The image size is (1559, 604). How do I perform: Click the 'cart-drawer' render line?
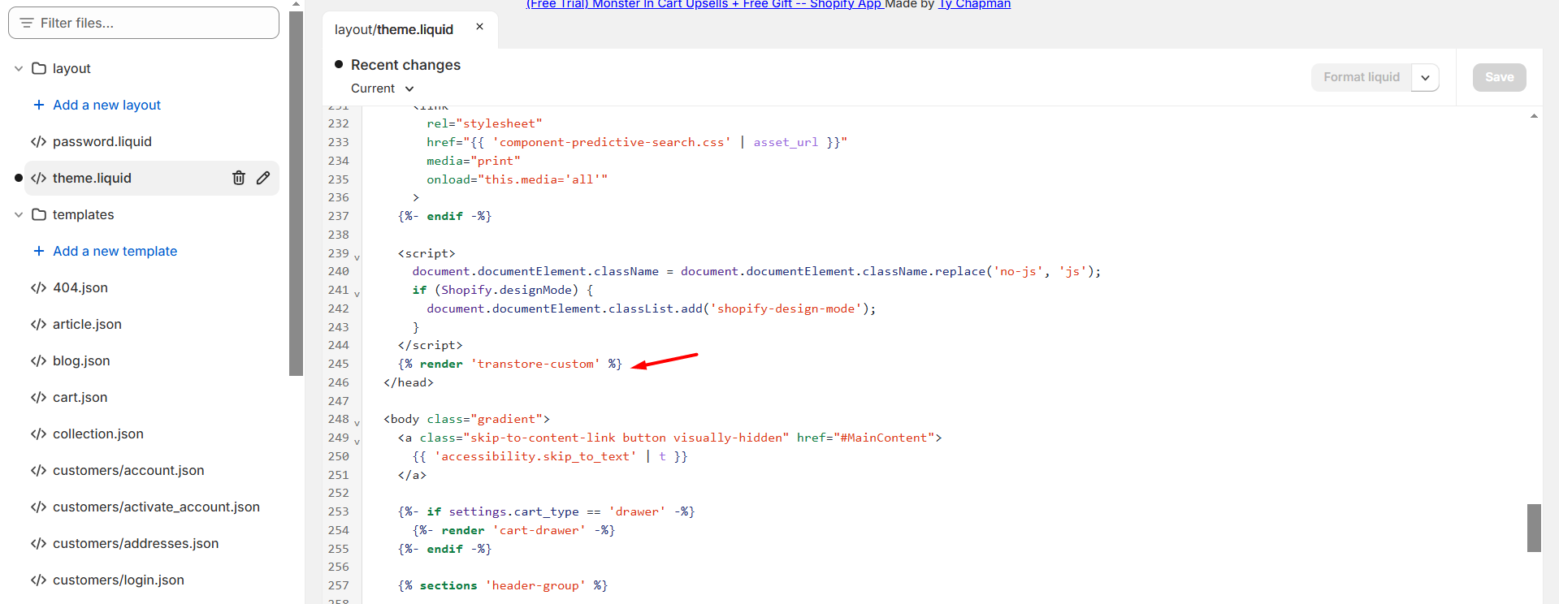tap(514, 530)
